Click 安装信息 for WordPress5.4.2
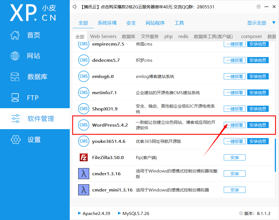Viewport: 279px width, 220px height. (x=258, y=125)
